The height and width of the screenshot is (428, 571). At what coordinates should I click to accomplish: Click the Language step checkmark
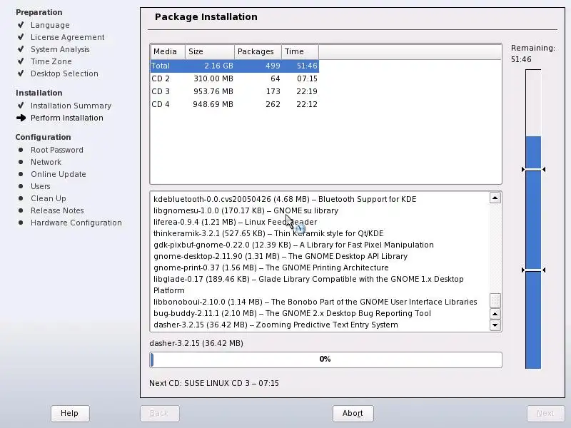[21, 25]
